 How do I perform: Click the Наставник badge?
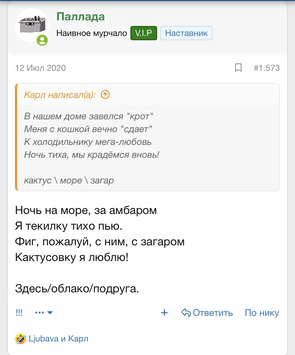point(186,33)
